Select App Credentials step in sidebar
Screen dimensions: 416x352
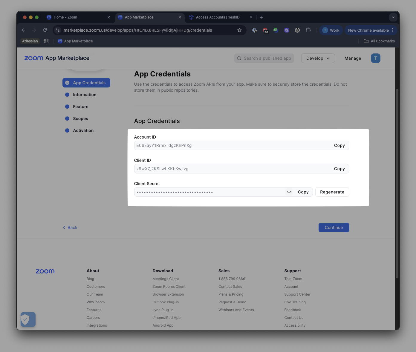86,83
